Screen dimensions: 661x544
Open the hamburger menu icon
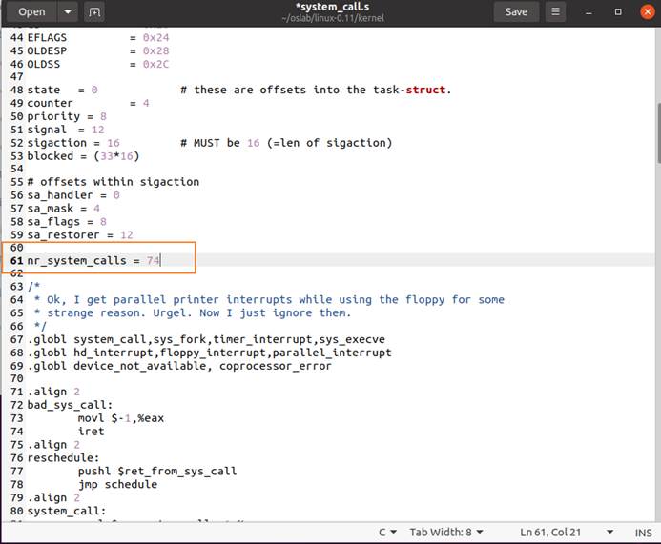[x=555, y=11]
